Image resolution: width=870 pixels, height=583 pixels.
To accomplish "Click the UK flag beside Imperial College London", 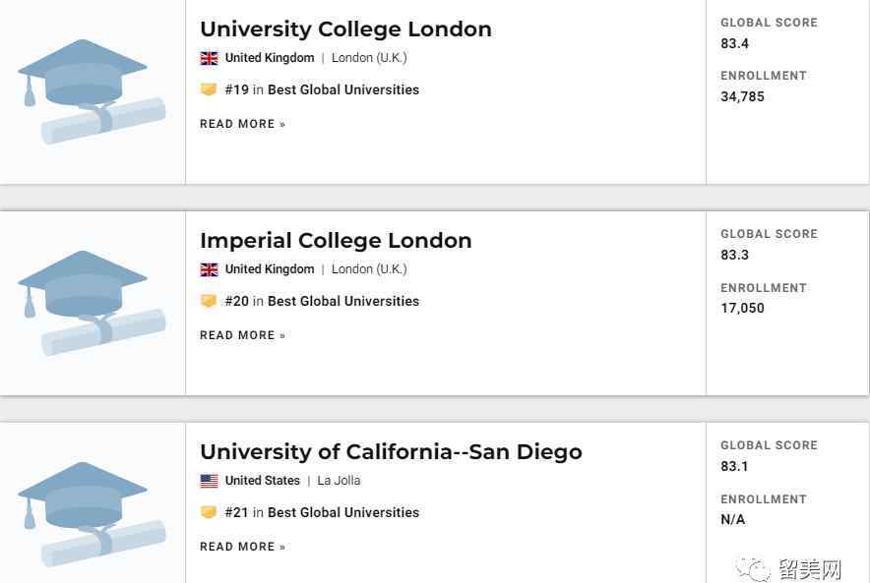I will coord(210,269).
